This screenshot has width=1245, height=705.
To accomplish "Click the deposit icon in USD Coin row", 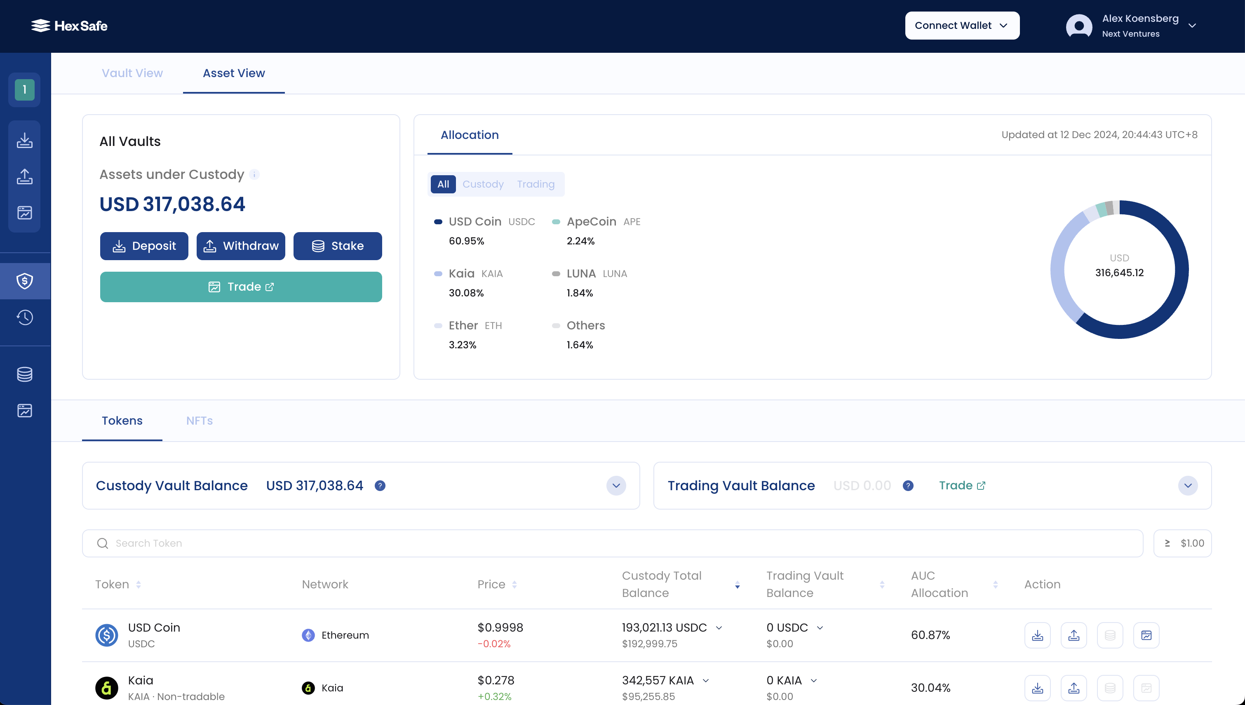I will click(1037, 635).
